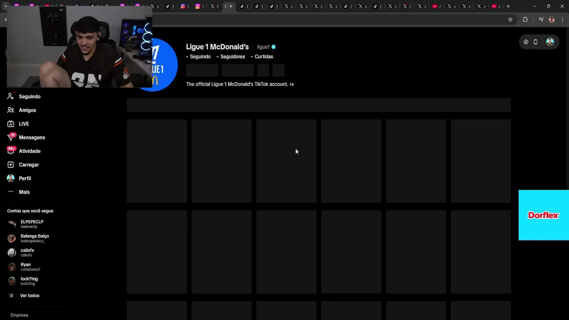Select Carregar to upload a video

tap(28, 165)
